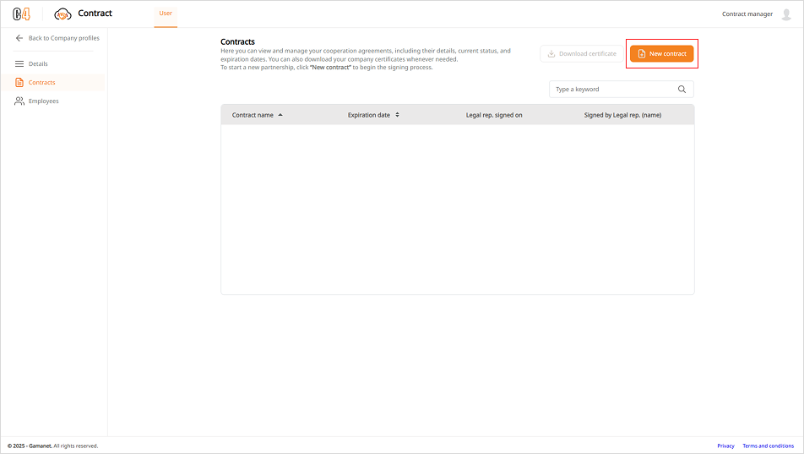Click the Employees people icon
The height and width of the screenshot is (454, 804).
19,101
